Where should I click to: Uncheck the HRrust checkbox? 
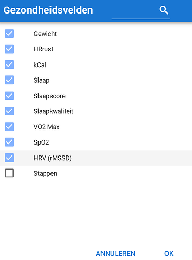[9, 49]
